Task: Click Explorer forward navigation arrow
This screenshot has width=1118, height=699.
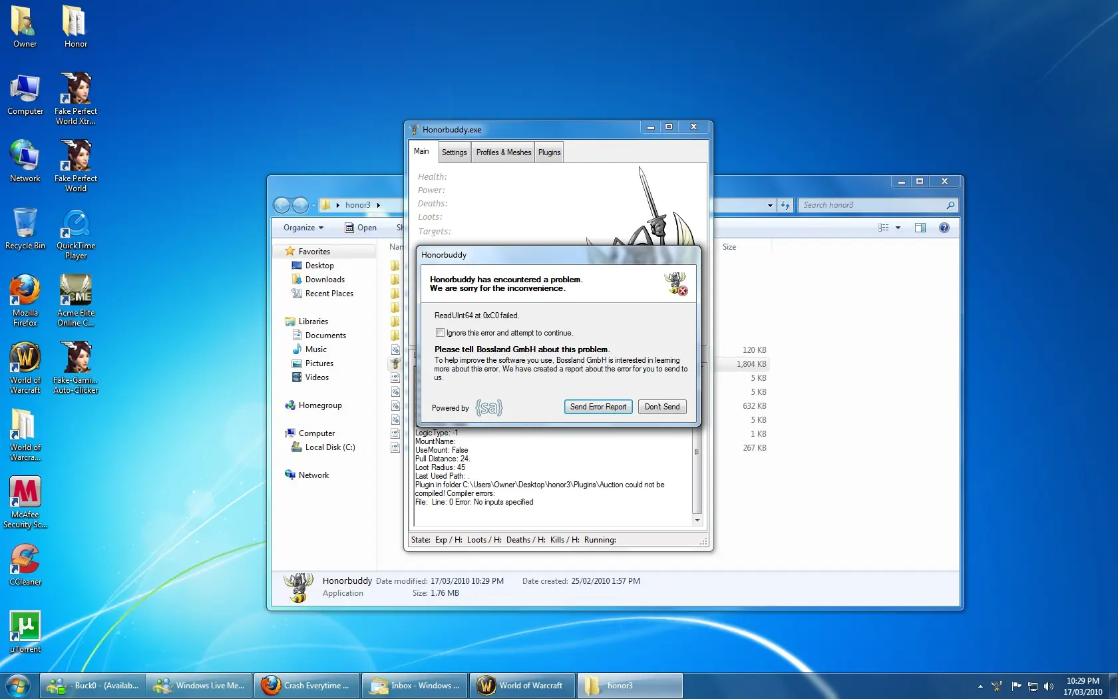Action: [300, 205]
